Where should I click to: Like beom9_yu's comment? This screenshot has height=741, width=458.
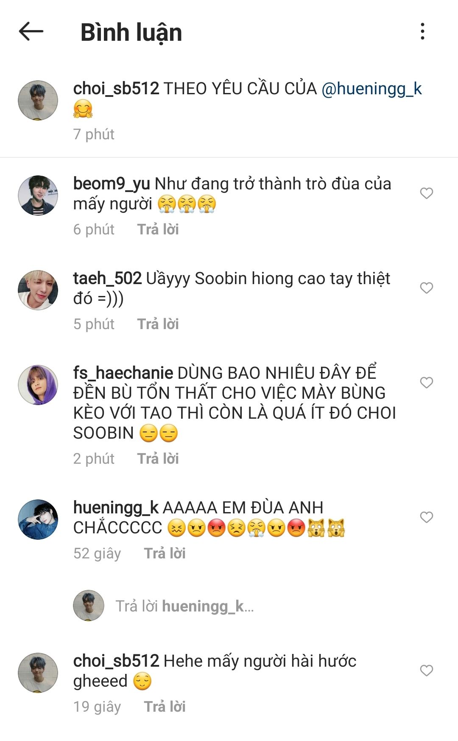(x=426, y=193)
